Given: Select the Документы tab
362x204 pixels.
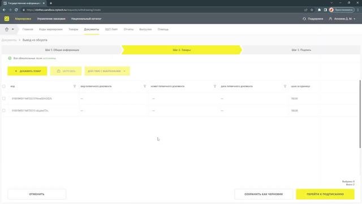Looking at the screenshot, I should click(x=92, y=29).
